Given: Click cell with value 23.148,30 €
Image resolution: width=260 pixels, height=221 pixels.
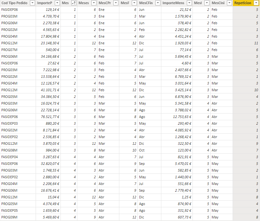Looking at the screenshot, I should 48,43.
